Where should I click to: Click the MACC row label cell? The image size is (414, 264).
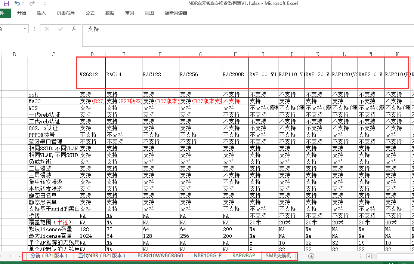click(53, 101)
